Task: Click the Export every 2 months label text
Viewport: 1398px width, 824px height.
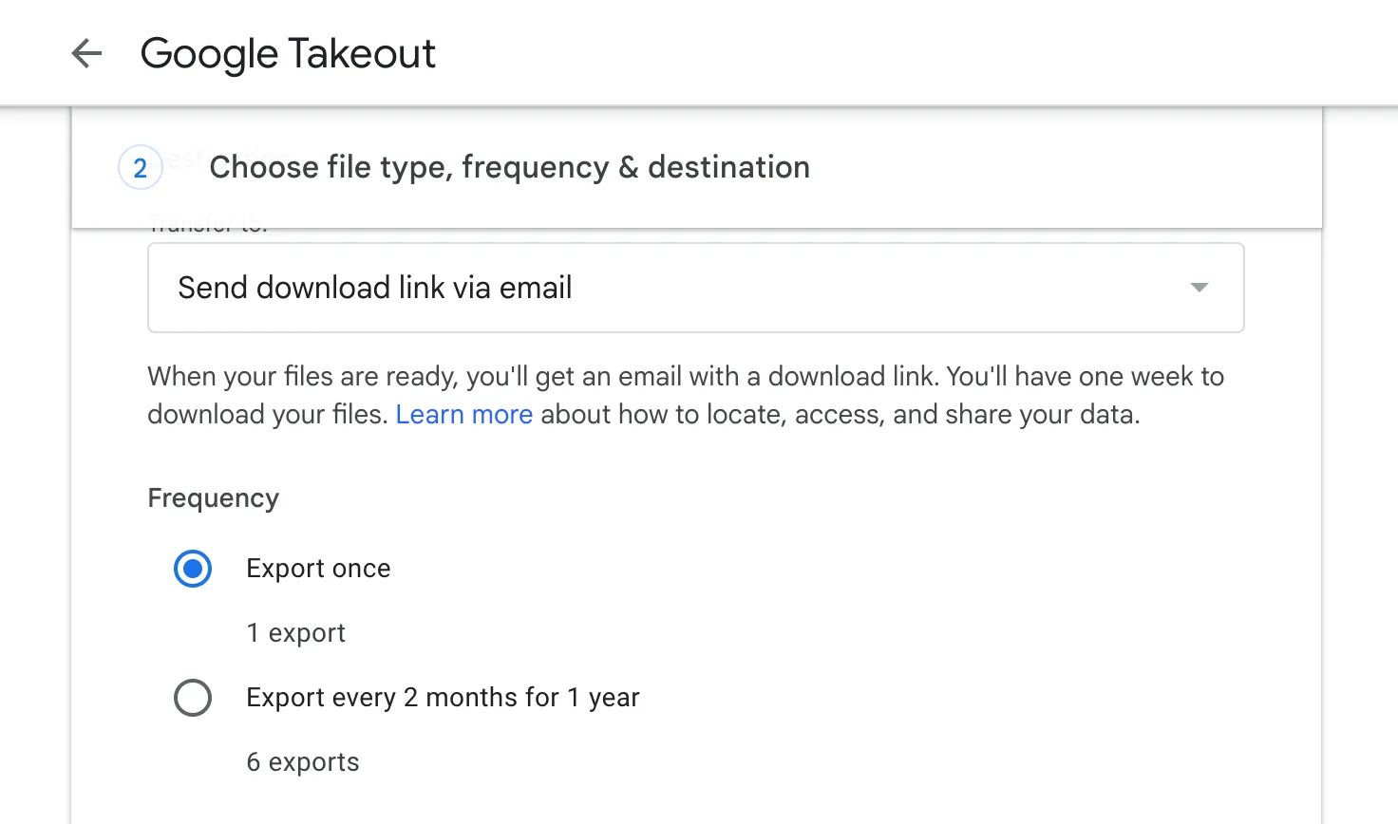Action: coord(443,698)
